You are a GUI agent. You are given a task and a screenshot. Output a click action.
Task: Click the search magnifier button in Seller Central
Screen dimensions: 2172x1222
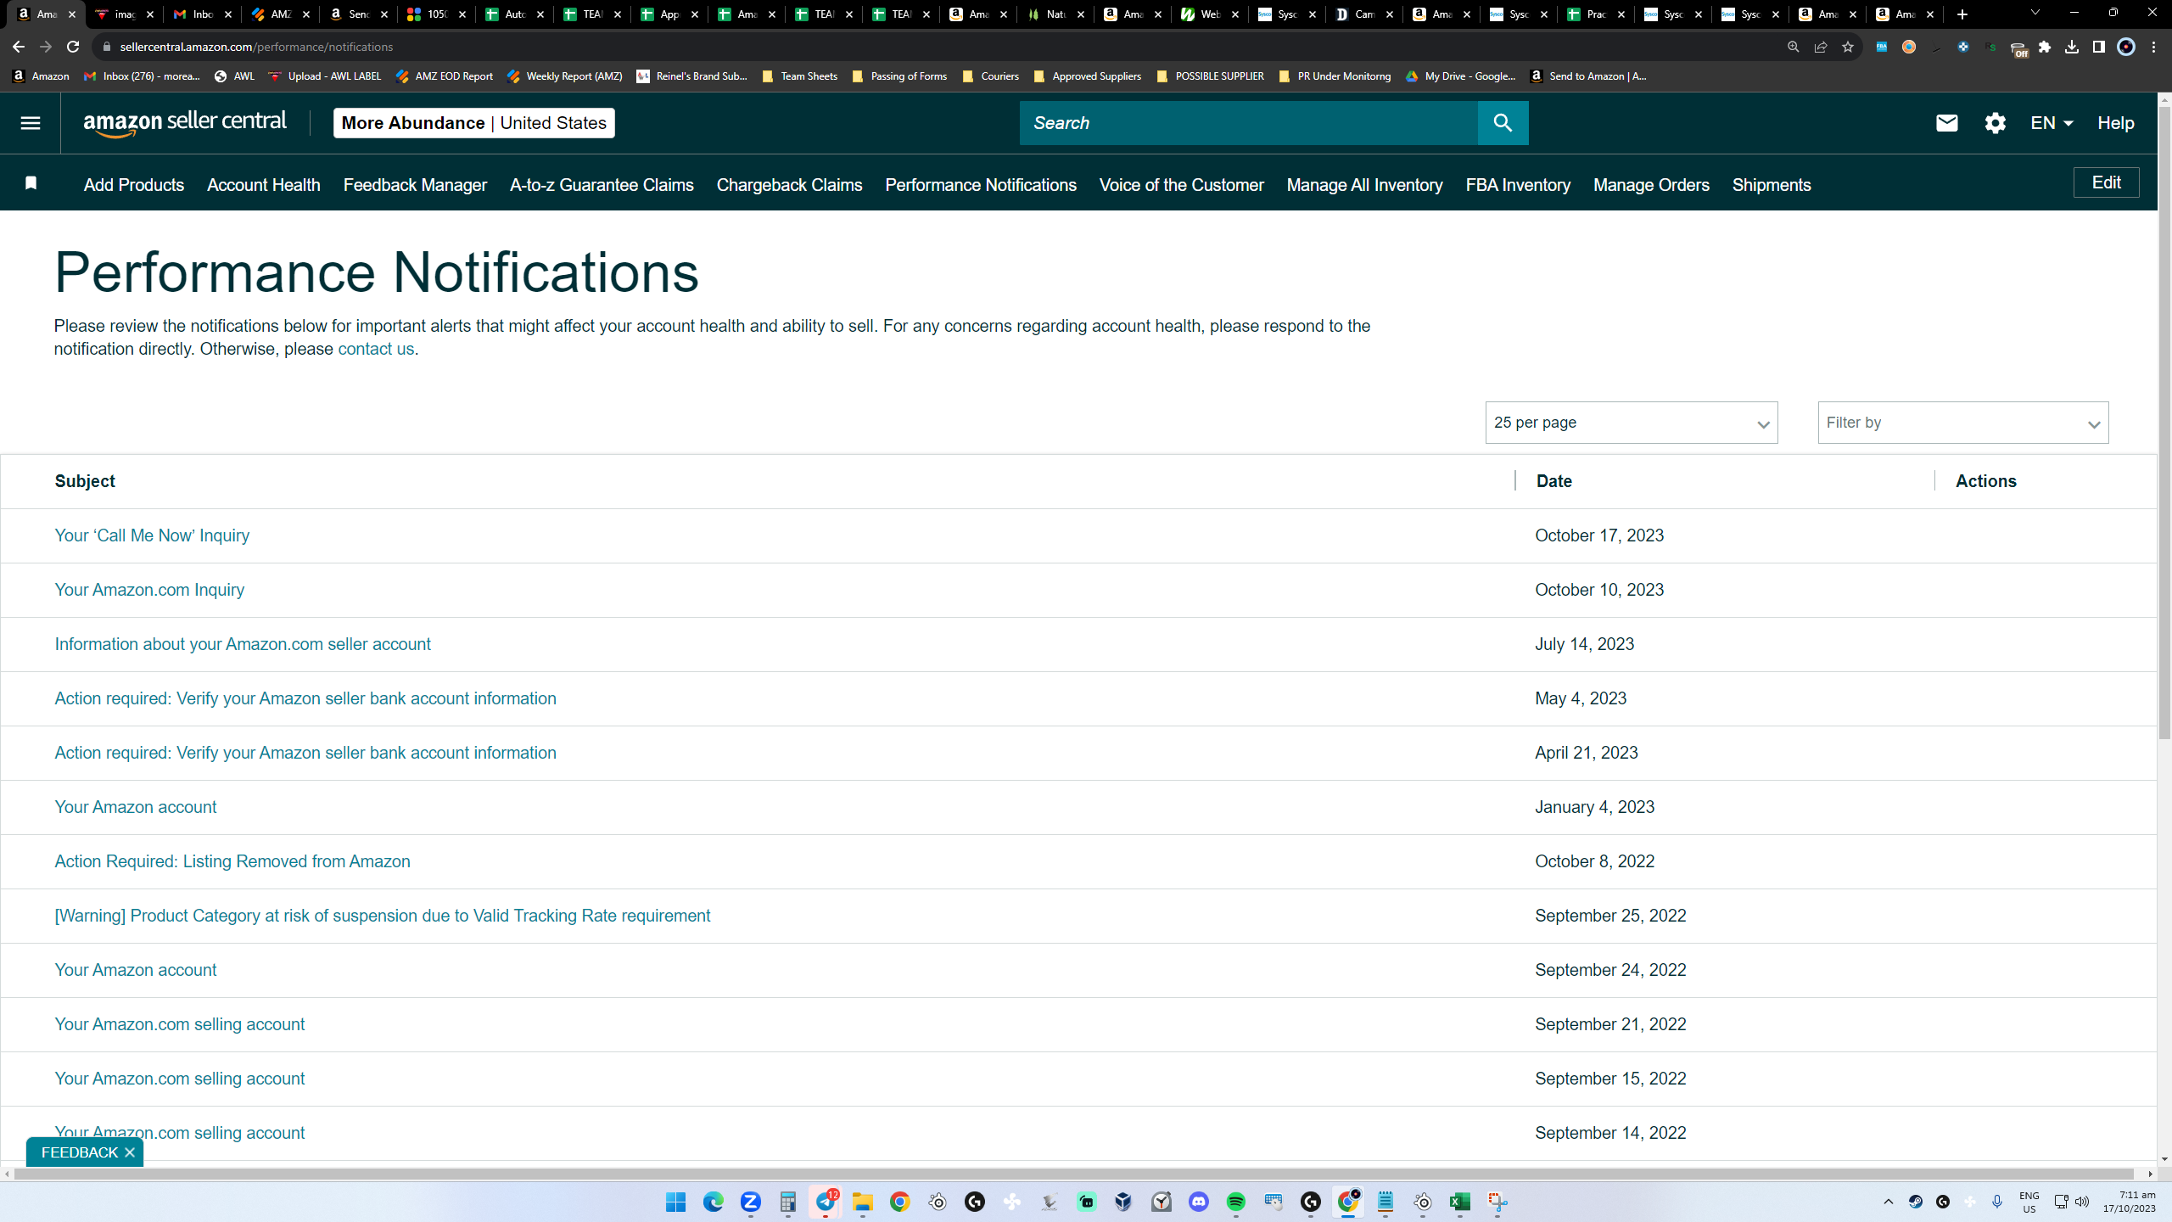click(1503, 123)
